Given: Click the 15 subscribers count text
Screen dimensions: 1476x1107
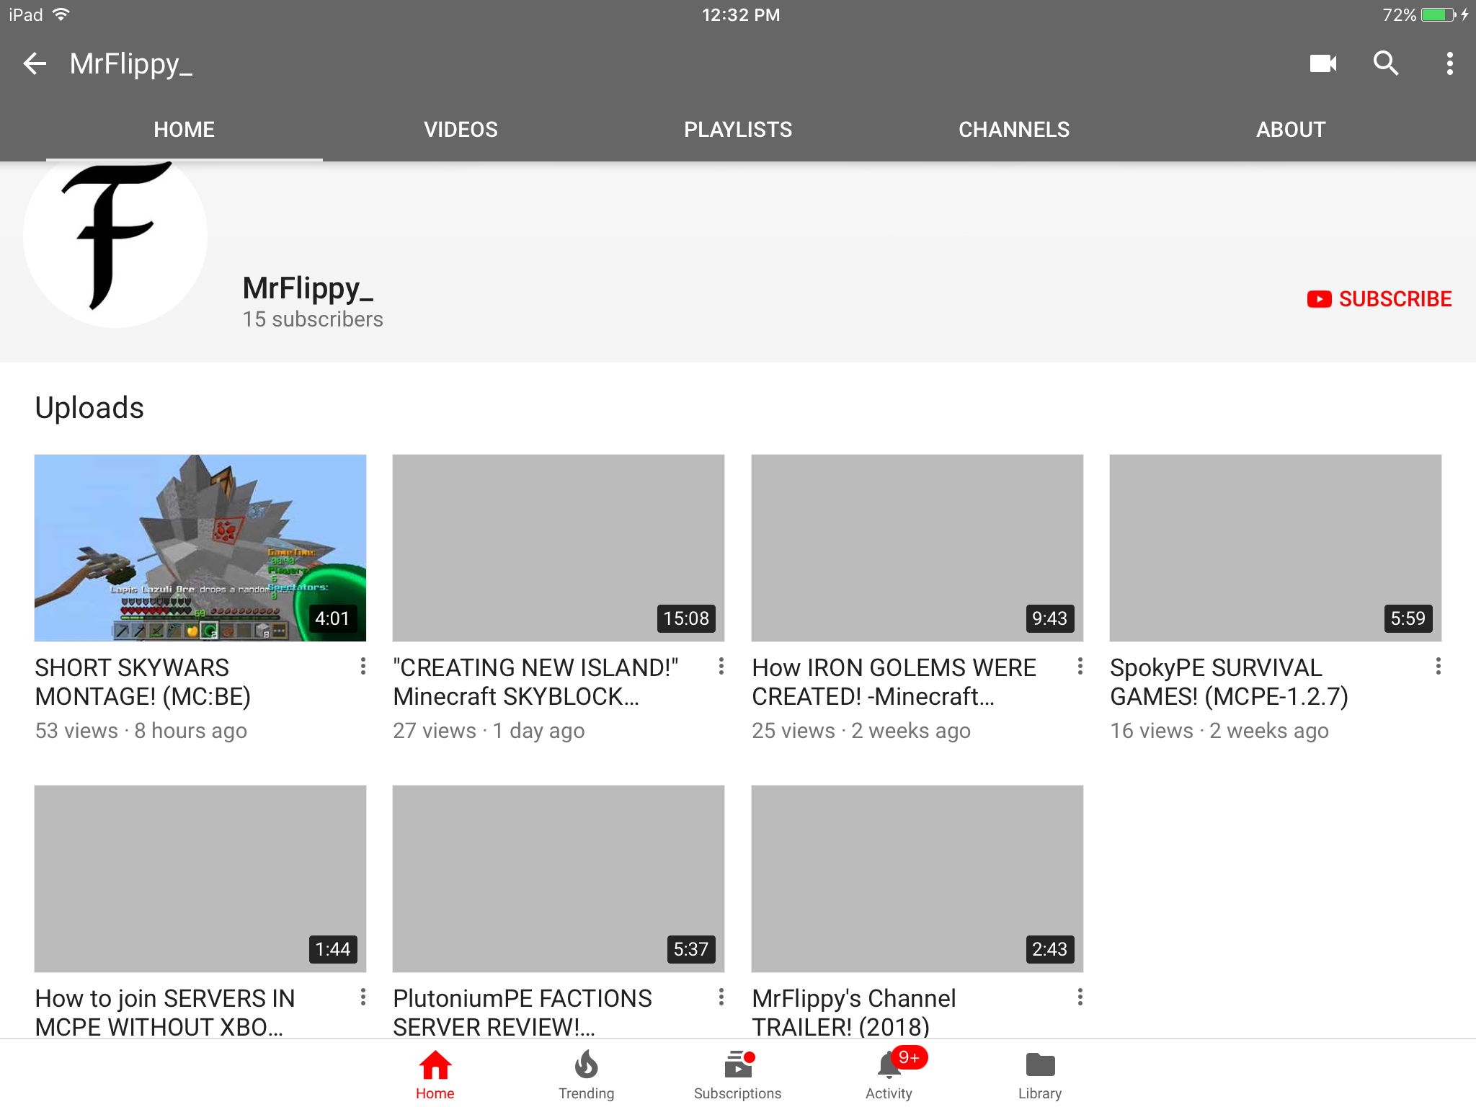Looking at the screenshot, I should pyautogui.click(x=313, y=319).
